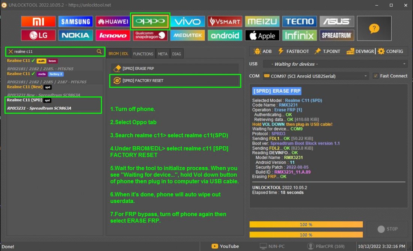Open the YouTube link in status bar
Screen dimensions: 413x251
click(x=225, y=246)
